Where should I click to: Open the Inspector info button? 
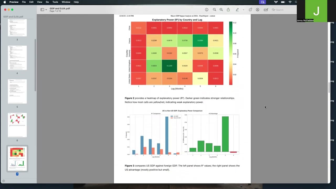(x=207, y=10)
